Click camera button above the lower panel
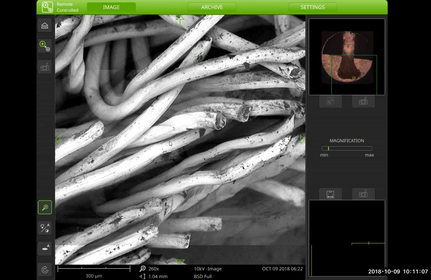 tap(363, 194)
